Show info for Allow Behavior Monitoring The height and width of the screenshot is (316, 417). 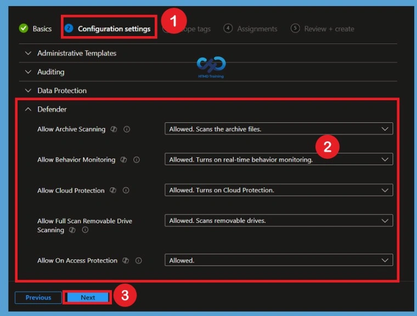click(x=137, y=159)
